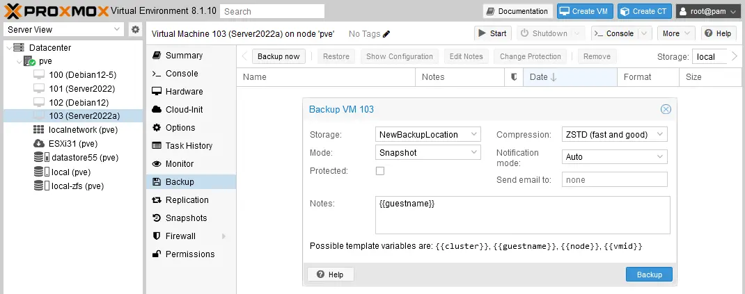Expand the Firewall submenu arrow
The width and height of the screenshot is (745, 294).
click(x=223, y=236)
